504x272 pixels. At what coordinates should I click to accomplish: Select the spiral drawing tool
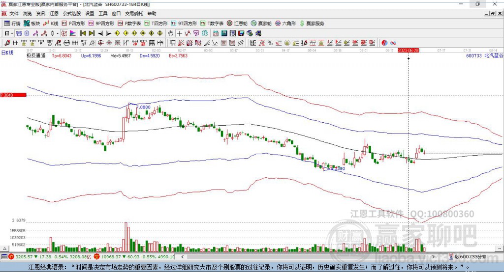pyautogui.click(x=50, y=43)
